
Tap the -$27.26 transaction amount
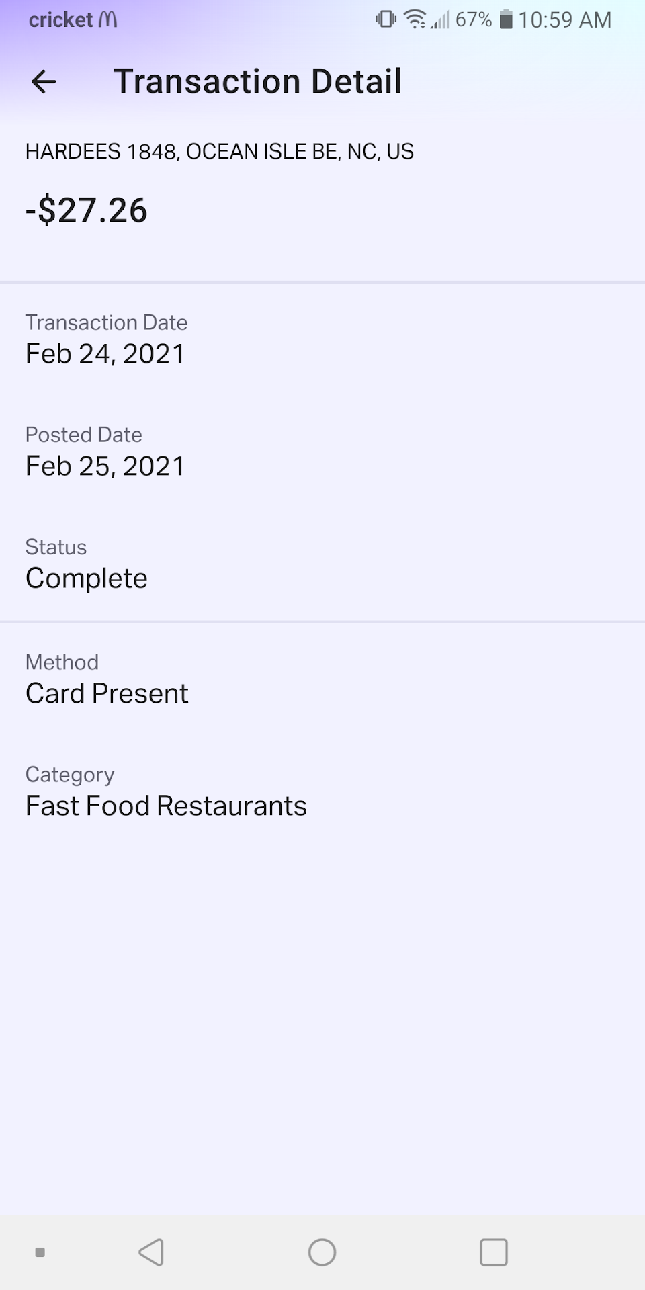[86, 210]
